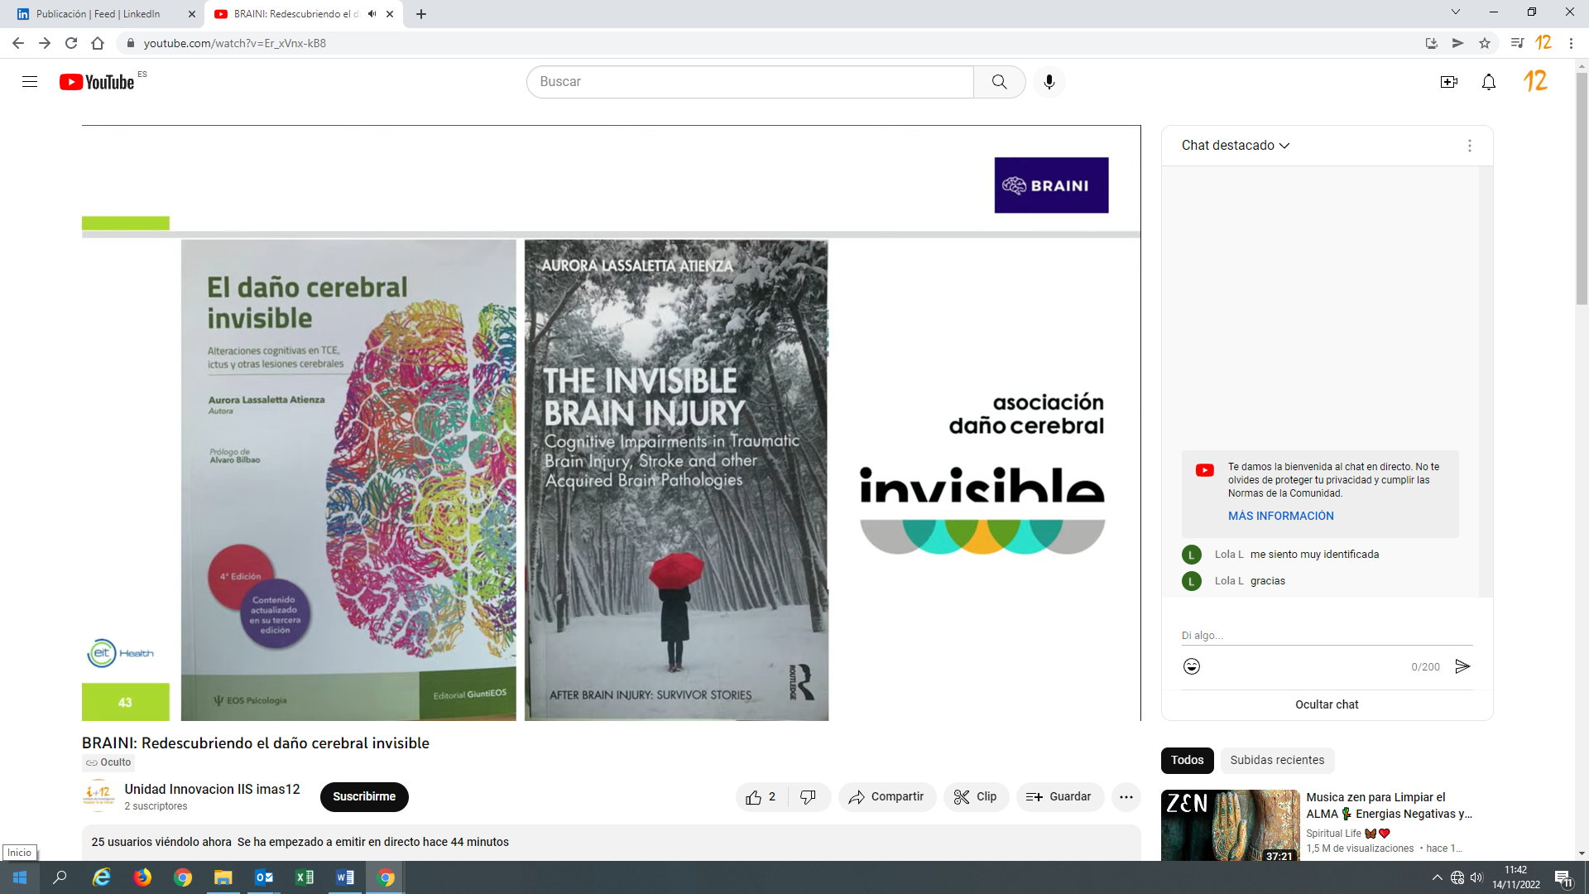Viewport: 1589px width, 894px height.
Task: Open more actions ellipsis under video
Action: point(1126,797)
